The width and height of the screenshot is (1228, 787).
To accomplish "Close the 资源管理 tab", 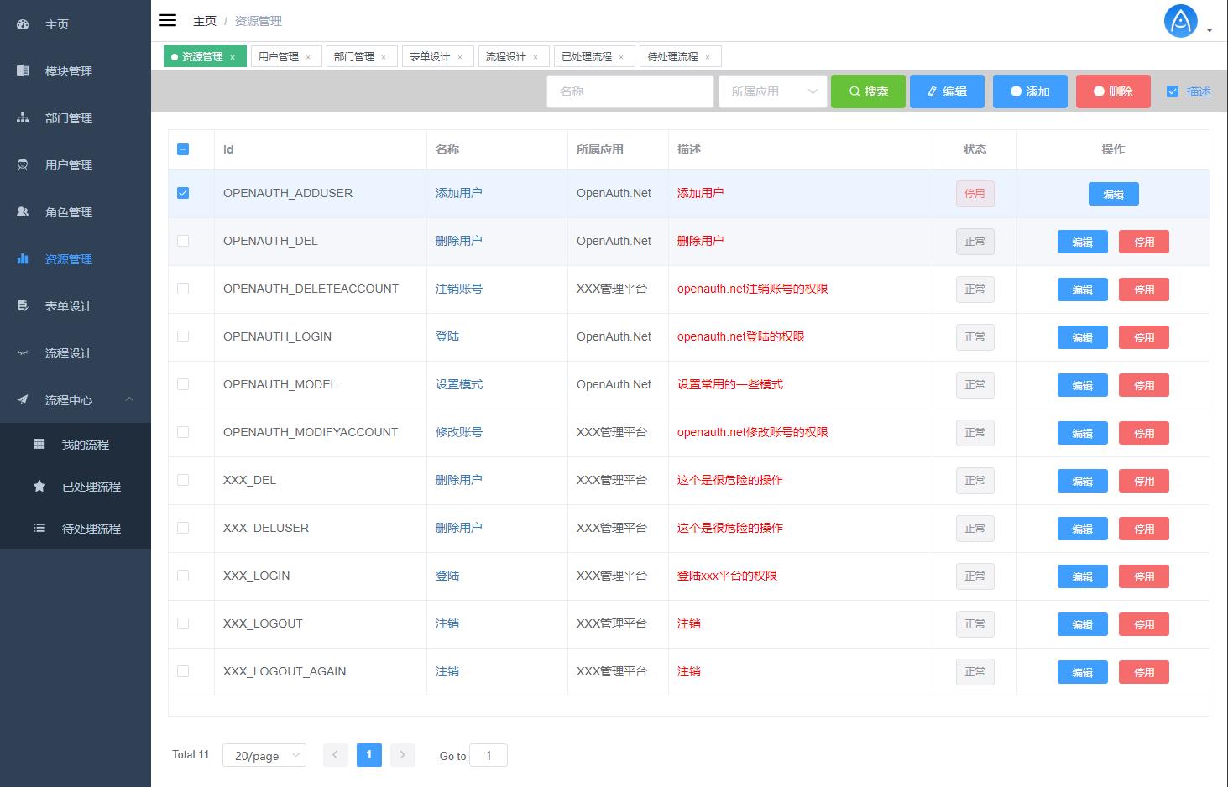I will pos(233,57).
